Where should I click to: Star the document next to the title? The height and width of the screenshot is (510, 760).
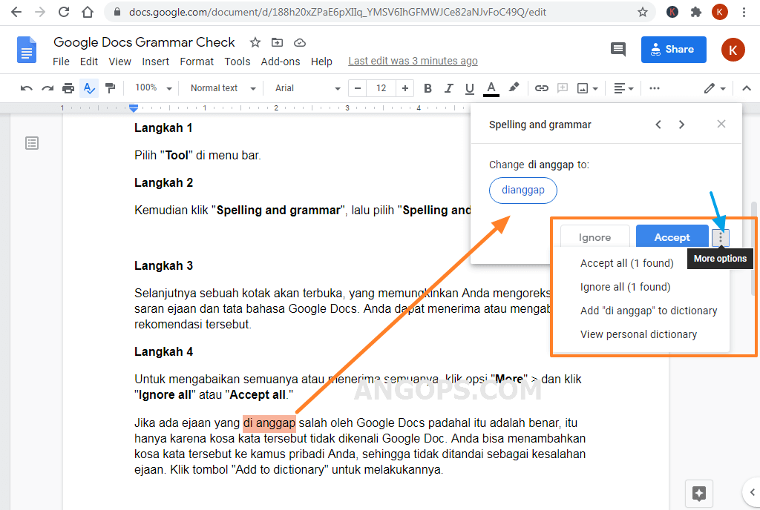(255, 42)
